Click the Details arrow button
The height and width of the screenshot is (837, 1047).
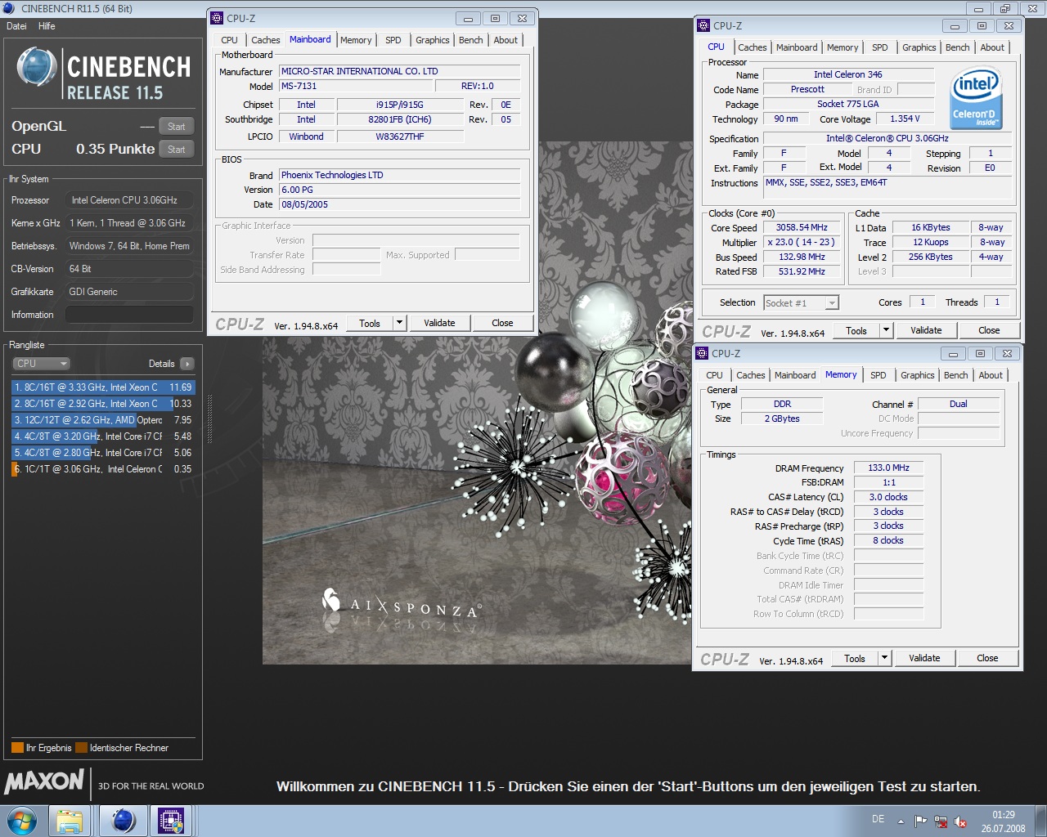187,364
